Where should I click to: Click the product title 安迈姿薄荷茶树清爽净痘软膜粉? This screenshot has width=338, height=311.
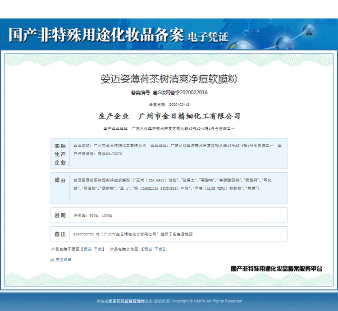point(169,79)
